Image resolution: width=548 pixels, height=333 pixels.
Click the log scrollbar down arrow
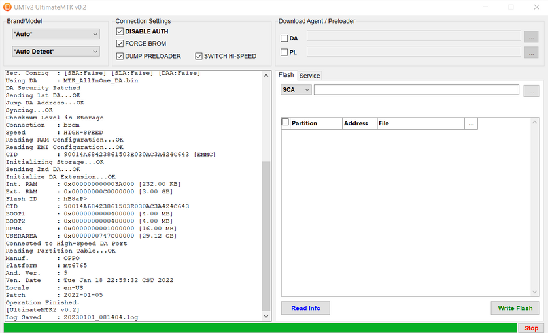266,316
